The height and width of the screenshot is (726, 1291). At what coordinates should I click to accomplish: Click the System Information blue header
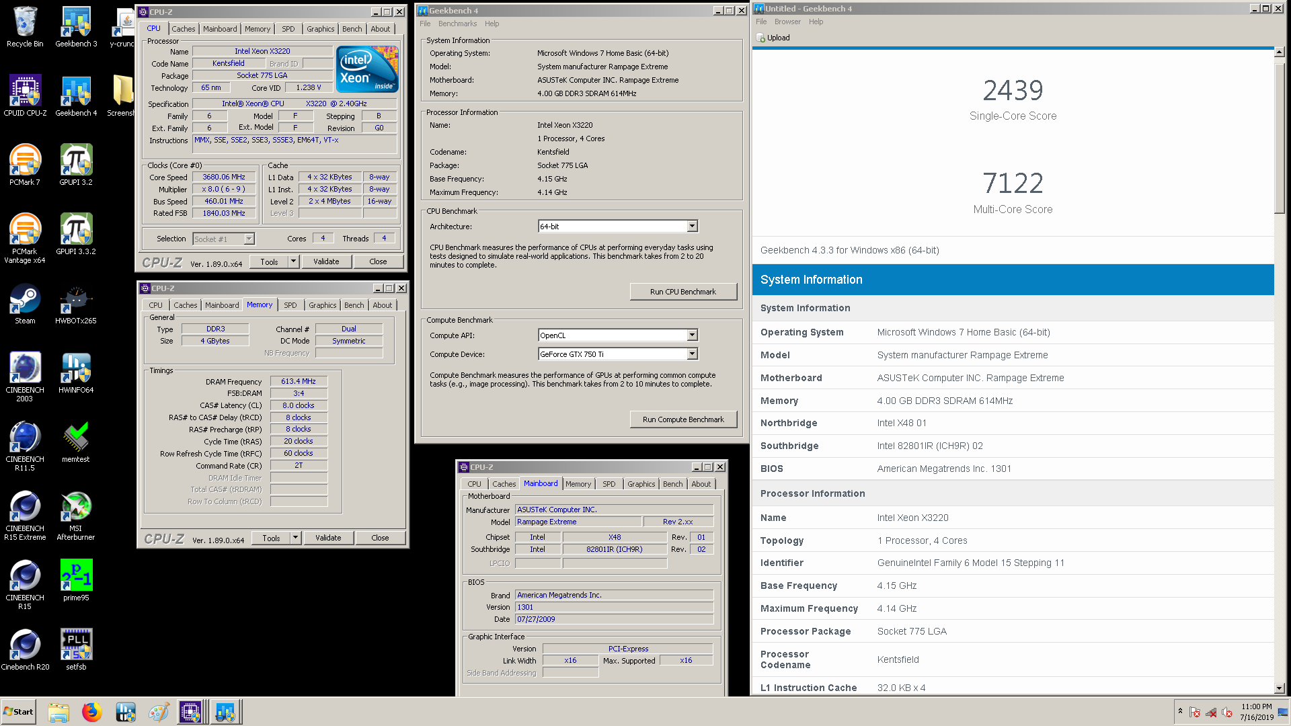[x=1013, y=280]
